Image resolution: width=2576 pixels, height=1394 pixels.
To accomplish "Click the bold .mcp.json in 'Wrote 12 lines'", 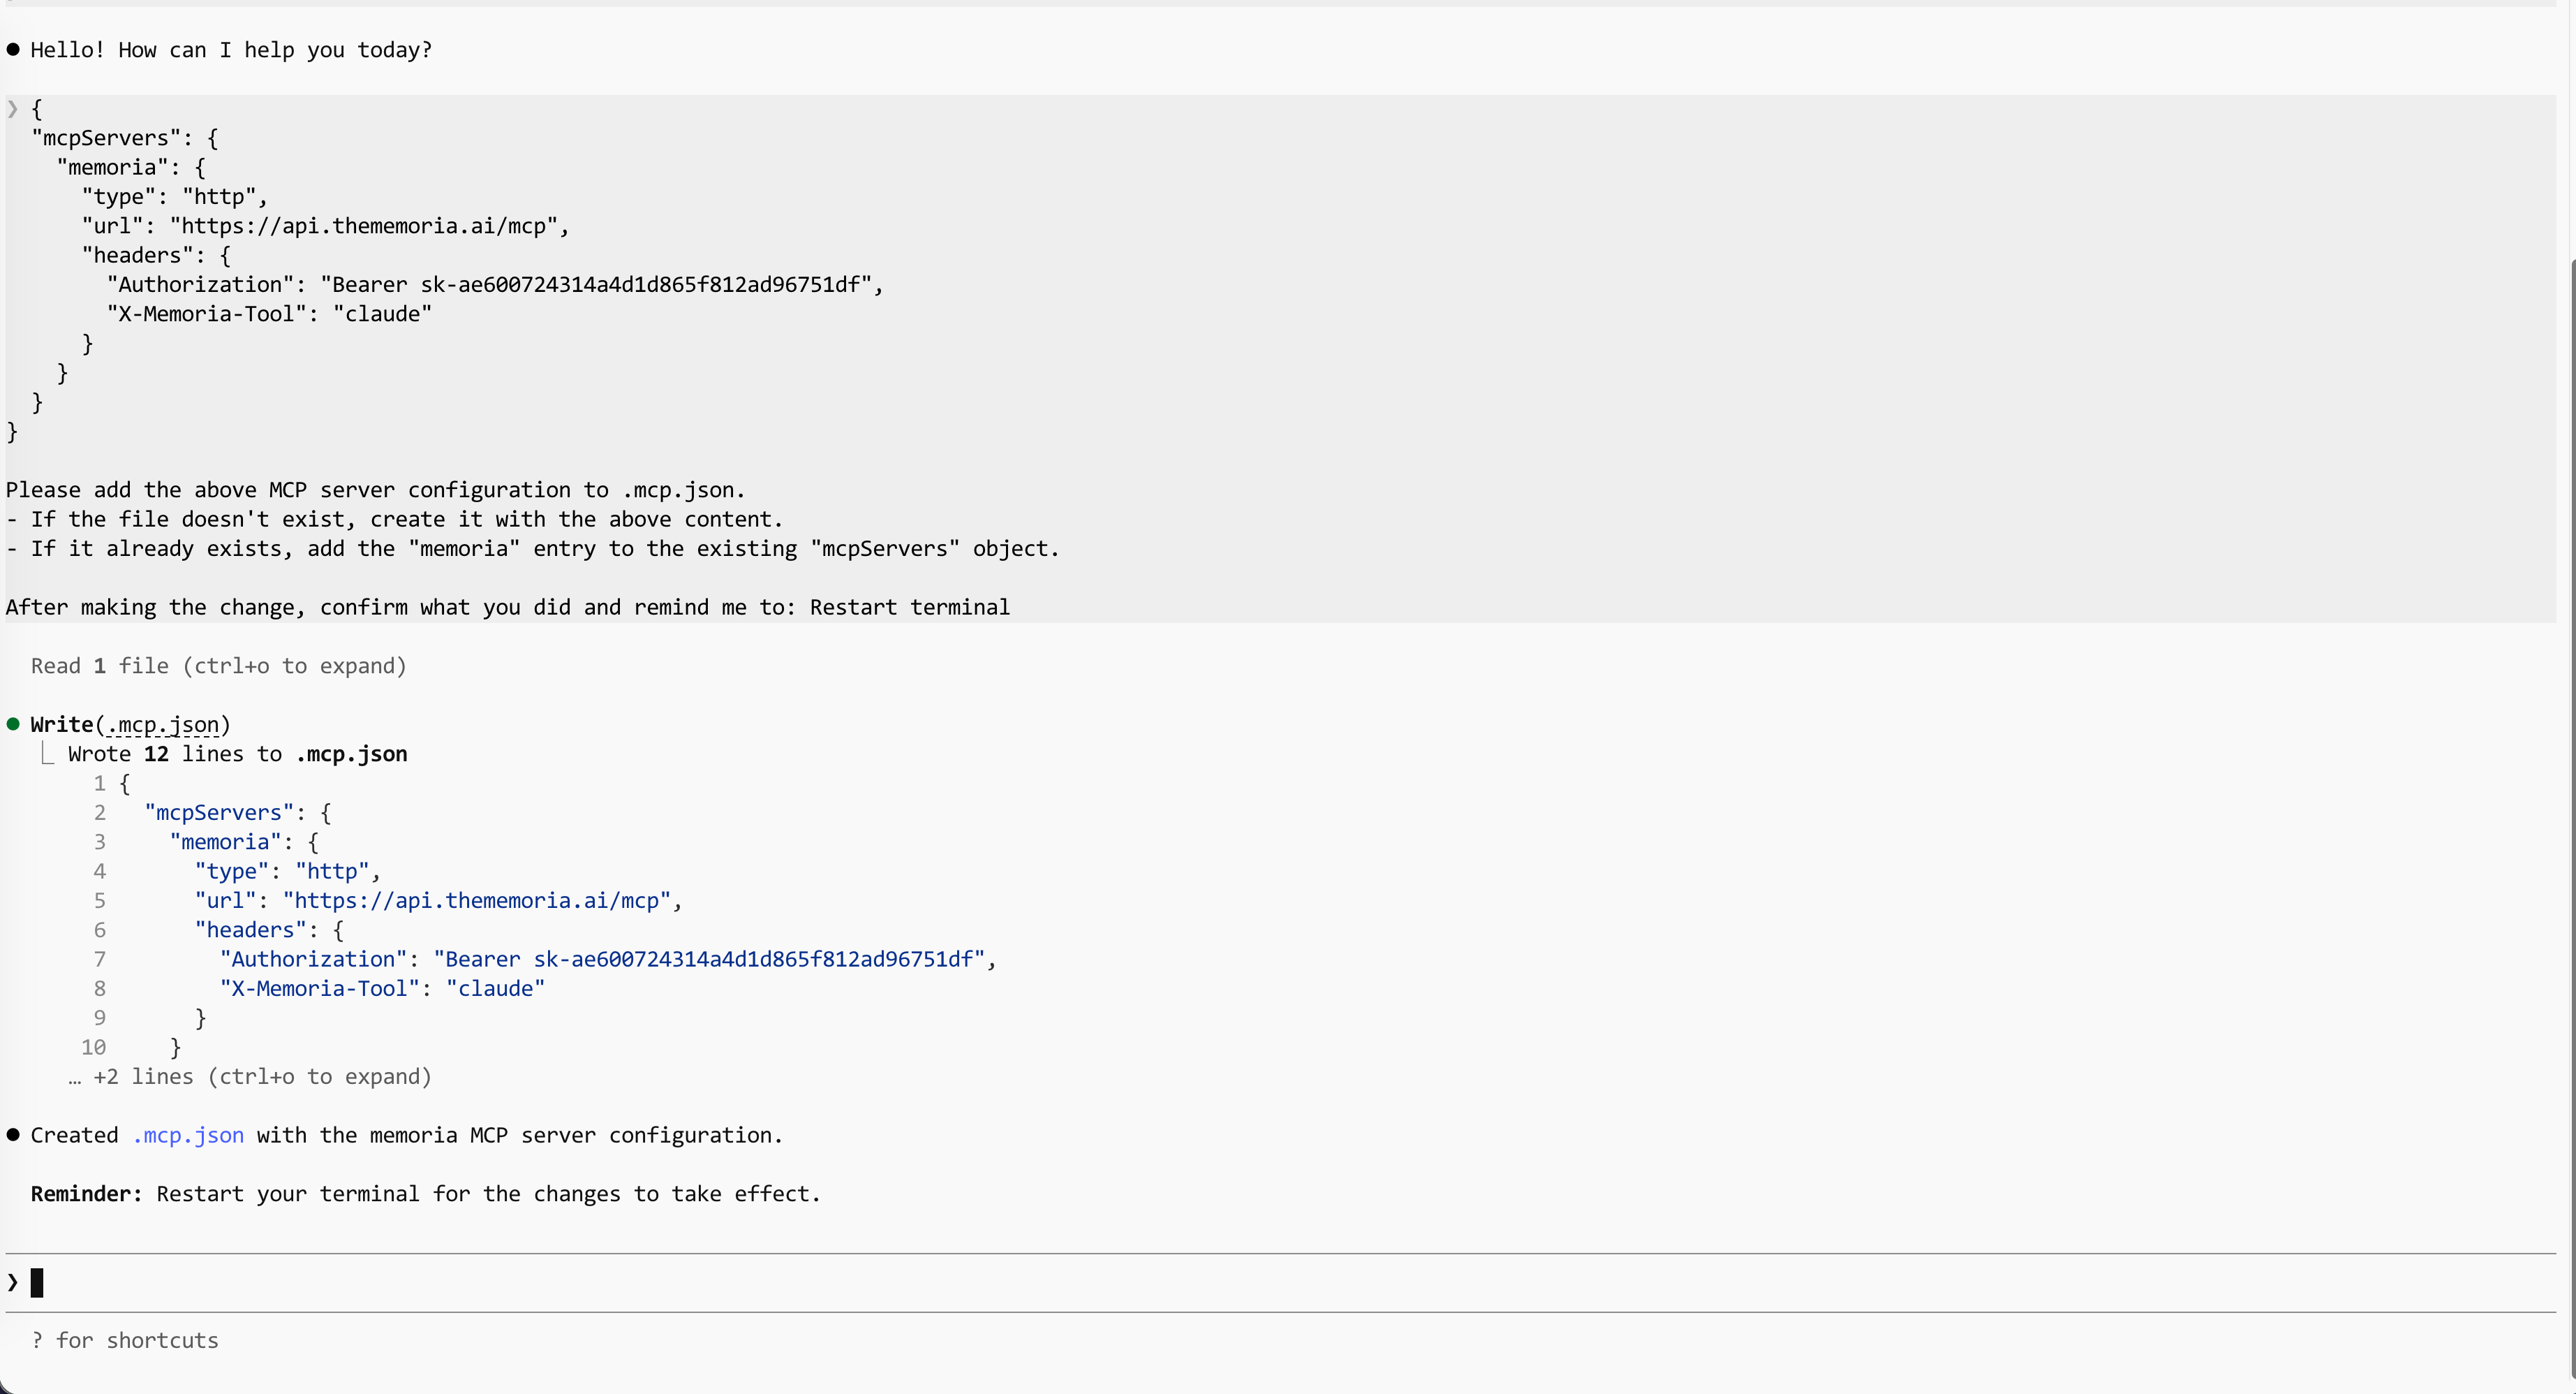I will [351, 754].
